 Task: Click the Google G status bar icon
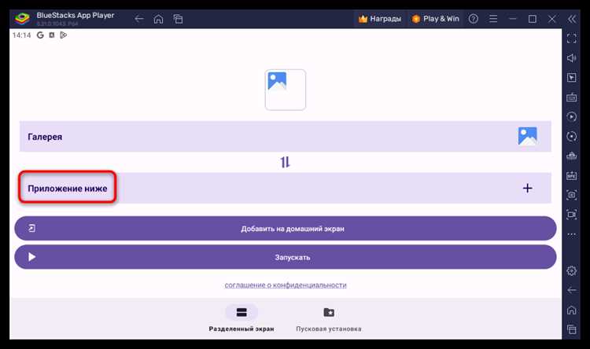(40, 35)
